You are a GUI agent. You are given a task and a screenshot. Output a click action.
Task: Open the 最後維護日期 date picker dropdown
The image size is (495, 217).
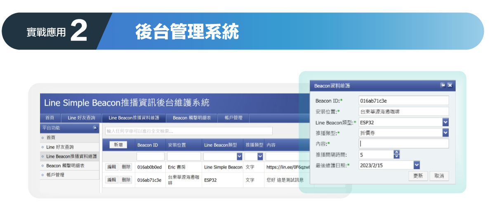click(x=416, y=165)
